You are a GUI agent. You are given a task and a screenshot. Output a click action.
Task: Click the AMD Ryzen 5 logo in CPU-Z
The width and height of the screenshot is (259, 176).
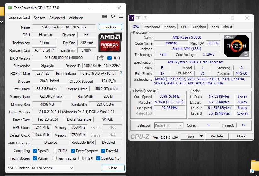[x=236, y=46]
